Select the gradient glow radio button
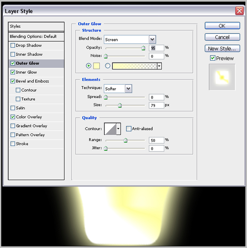 coord(107,66)
